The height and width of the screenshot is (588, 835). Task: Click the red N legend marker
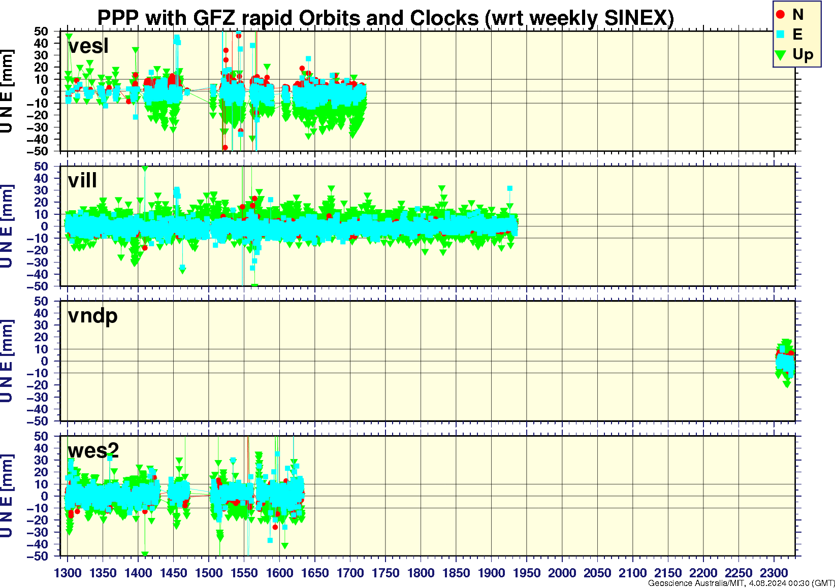781,15
